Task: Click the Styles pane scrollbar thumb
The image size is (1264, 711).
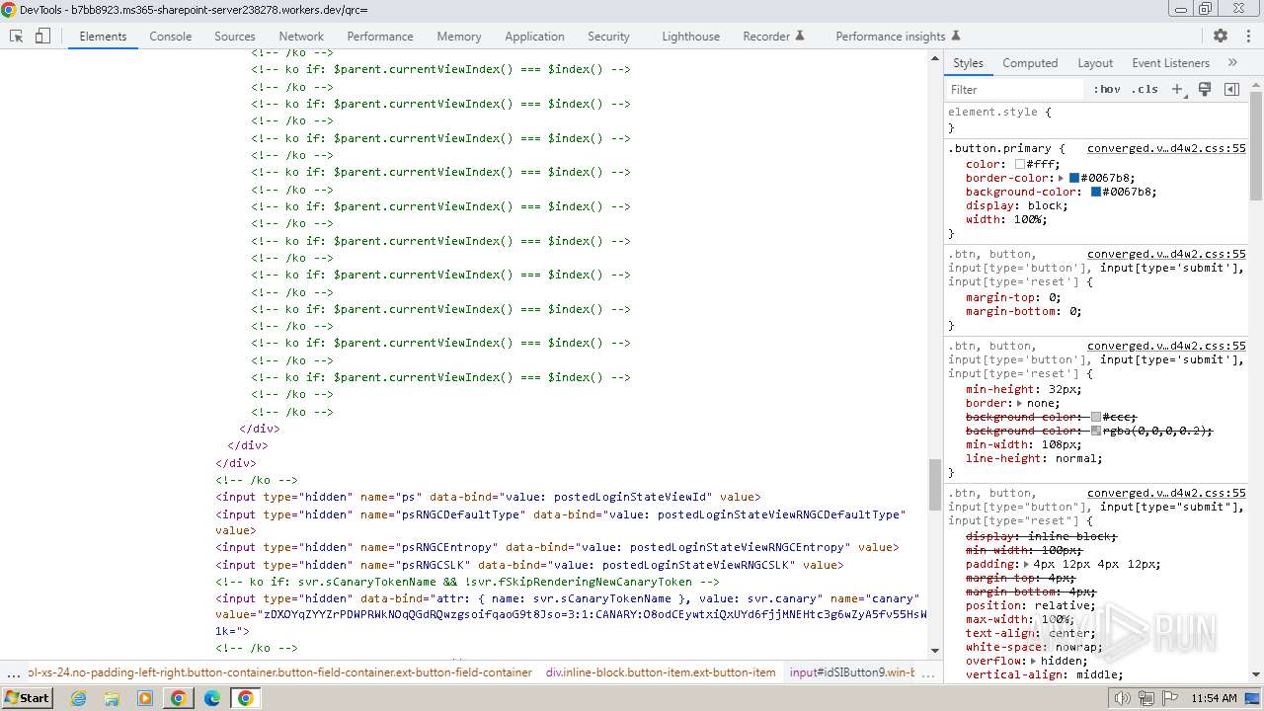Action: (1256, 145)
